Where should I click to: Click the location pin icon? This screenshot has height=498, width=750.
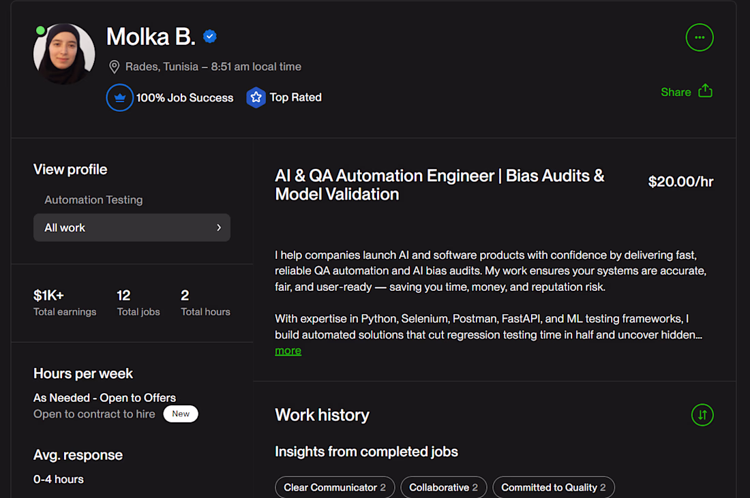tap(115, 67)
